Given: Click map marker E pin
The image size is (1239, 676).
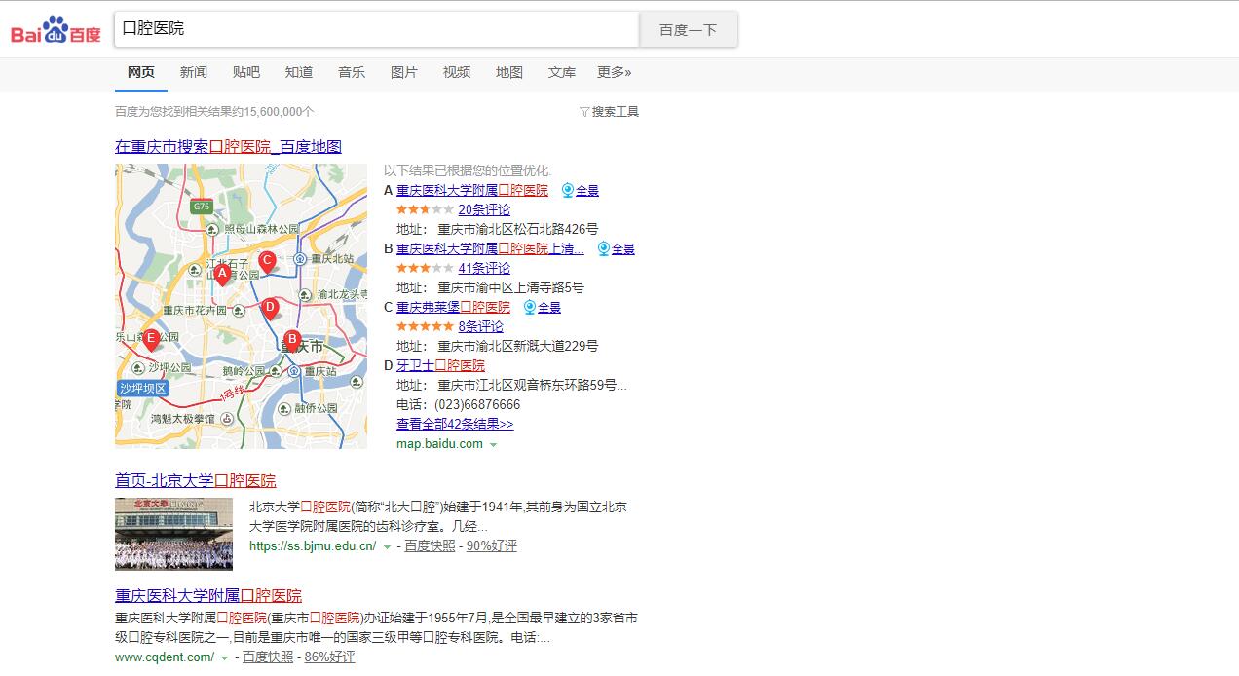Looking at the screenshot, I should 151,339.
